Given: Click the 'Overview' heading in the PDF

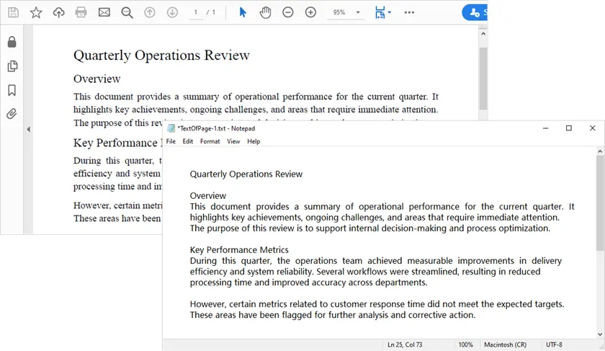Looking at the screenshot, I should tap(97, 79).
